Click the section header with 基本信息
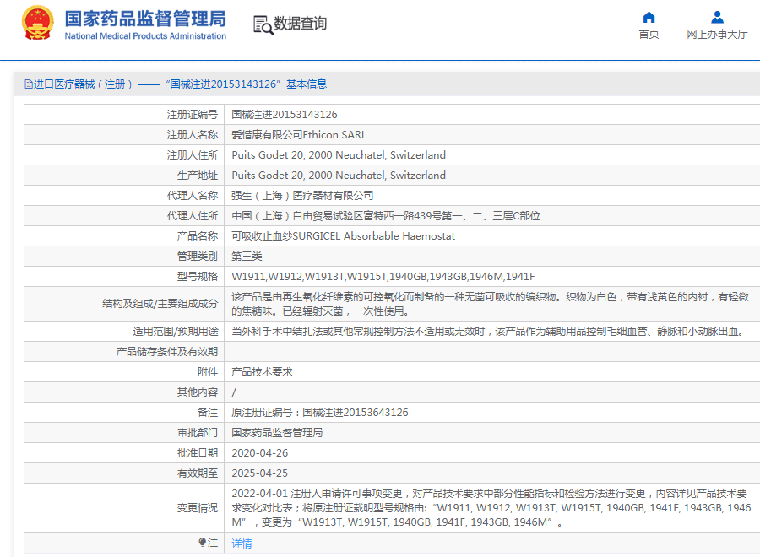This screenshot has height=557, width=760. tap(175, 84)
